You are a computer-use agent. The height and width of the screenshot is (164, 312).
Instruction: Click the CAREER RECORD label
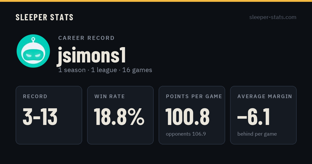(86, 38)
